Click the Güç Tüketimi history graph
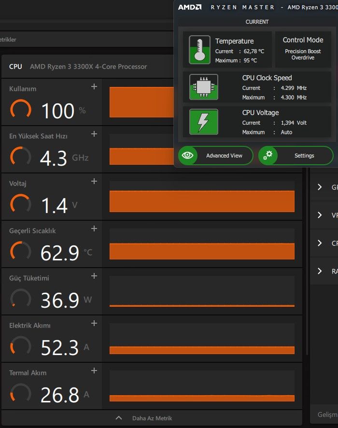 click(x=202, y=291)
